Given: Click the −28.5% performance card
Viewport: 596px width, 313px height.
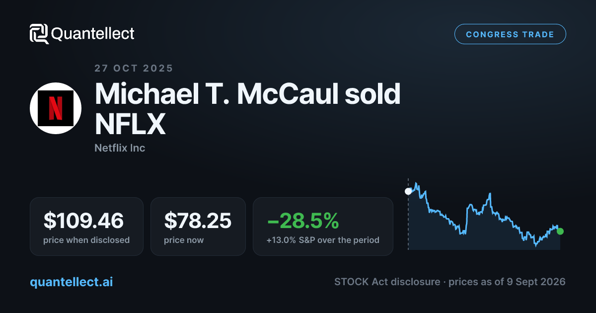Looking at the screenshot, I should (323, 227).
